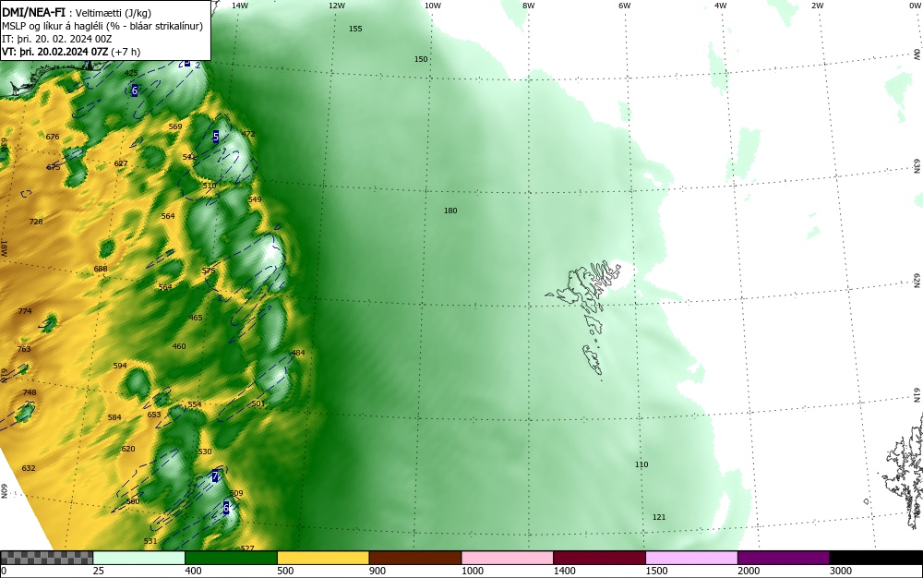Click the CAPE value 472
This screenshot has height=578, width=923.
[x=248, y=134]
